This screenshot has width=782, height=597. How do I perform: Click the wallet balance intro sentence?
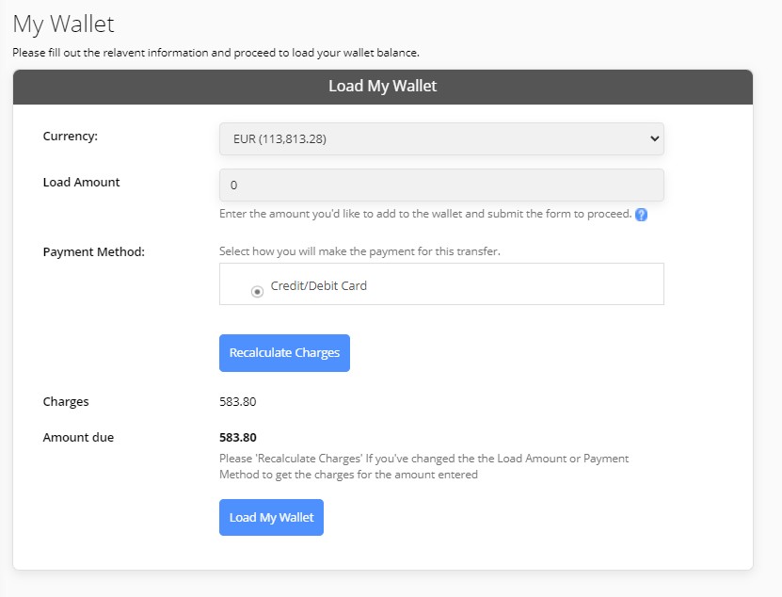click(215, 53)
